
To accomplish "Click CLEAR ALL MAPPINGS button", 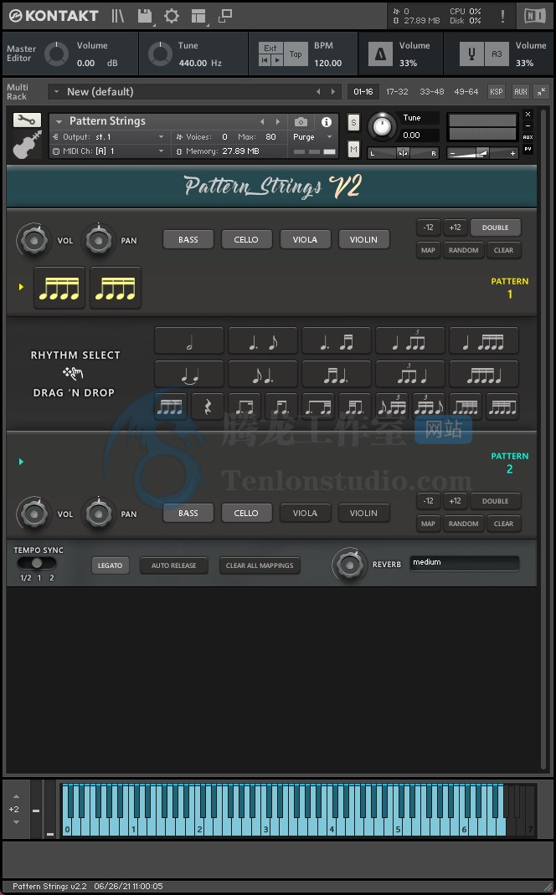I will [x=260, y=565].
